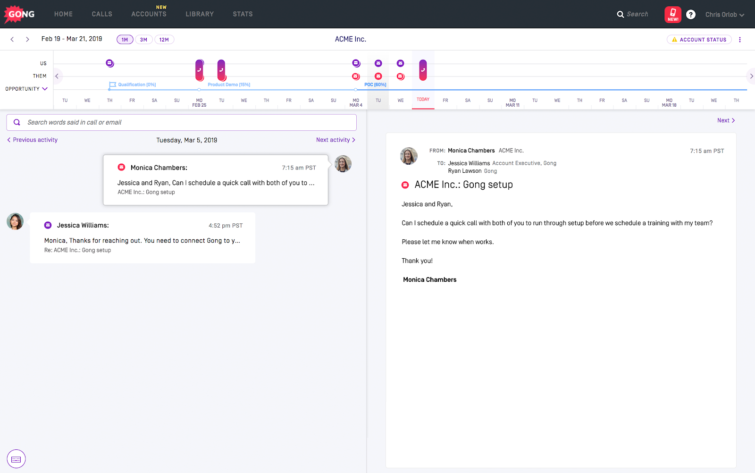Open the LIBRARY navigation tab

tap(199, 14)
